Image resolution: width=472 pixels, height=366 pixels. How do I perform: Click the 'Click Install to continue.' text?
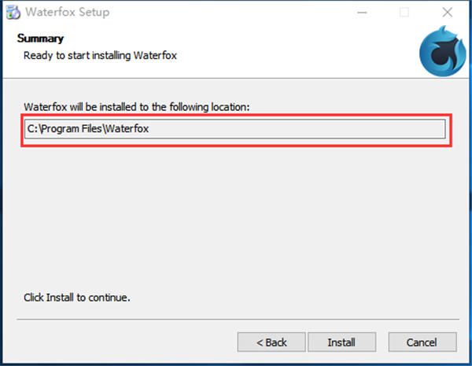(76, 298)
